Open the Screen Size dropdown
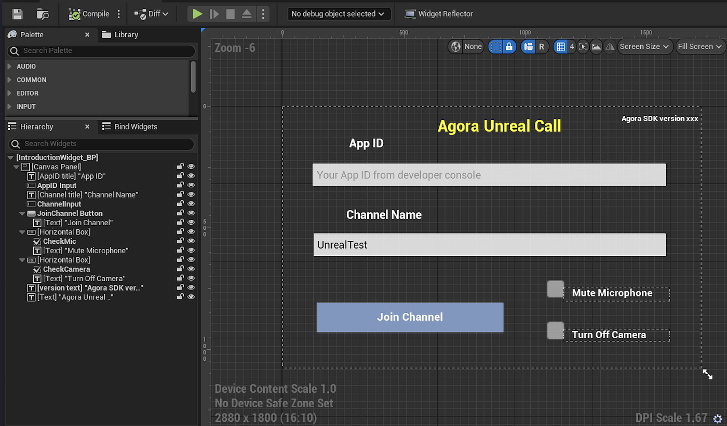Image resolution: width=727 pixels, height=426 pixels. (645, 47)
